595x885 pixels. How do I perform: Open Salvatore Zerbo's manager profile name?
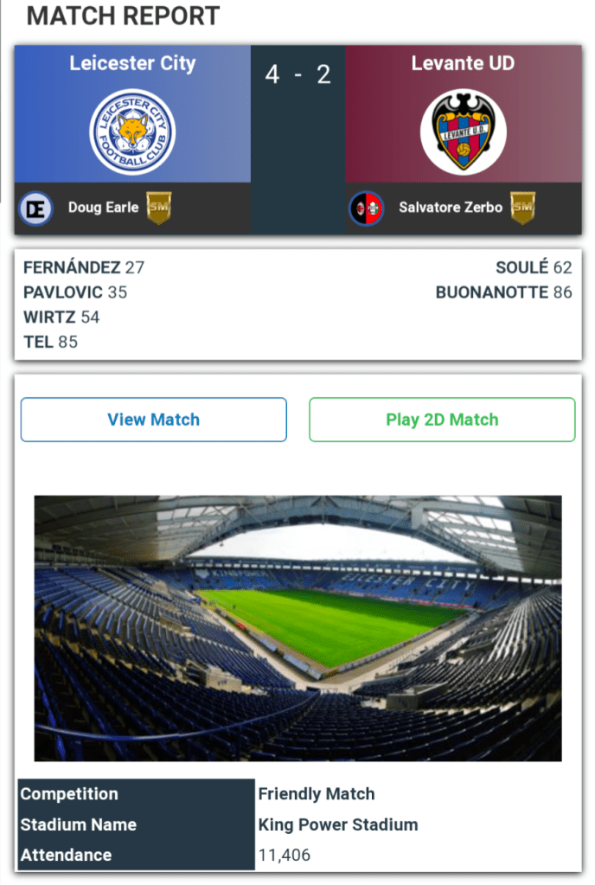click(451, 208)
